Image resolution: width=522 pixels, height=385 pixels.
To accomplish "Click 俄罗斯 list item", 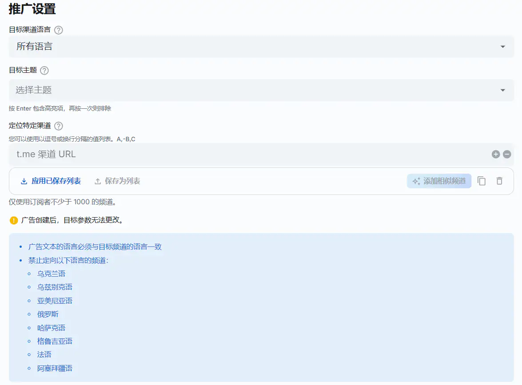I will [x=48, y=314].
